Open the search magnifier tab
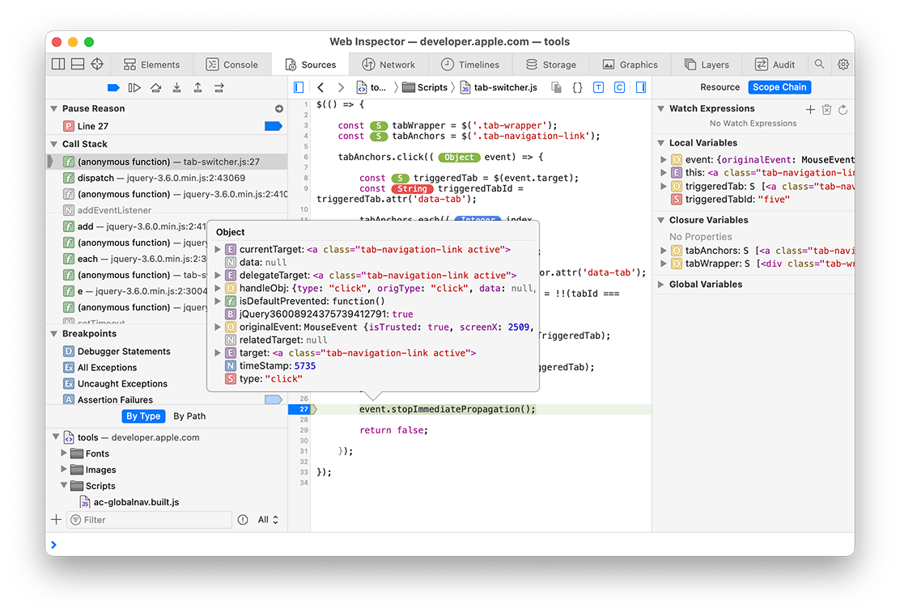Viewport: 900px width, 616px height. pos(820,64)
